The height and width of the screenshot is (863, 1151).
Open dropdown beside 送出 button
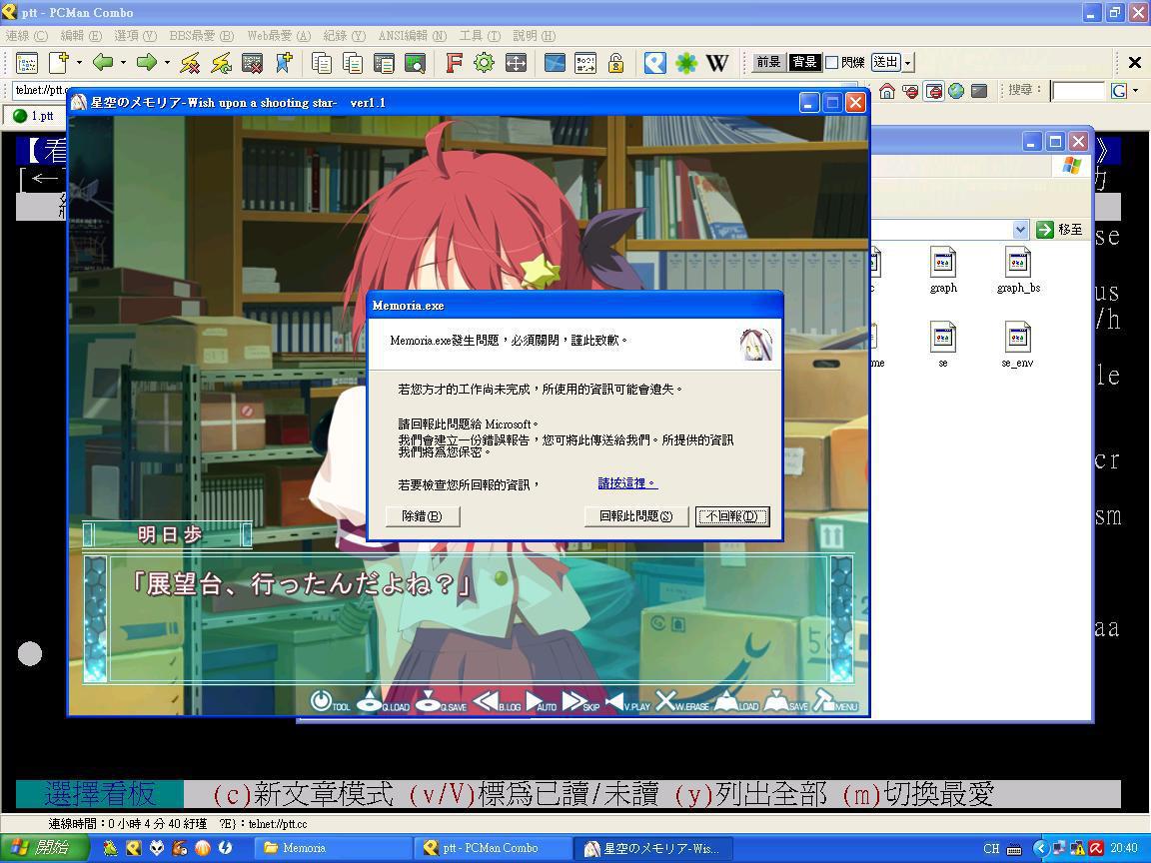(x=908, y=63)
